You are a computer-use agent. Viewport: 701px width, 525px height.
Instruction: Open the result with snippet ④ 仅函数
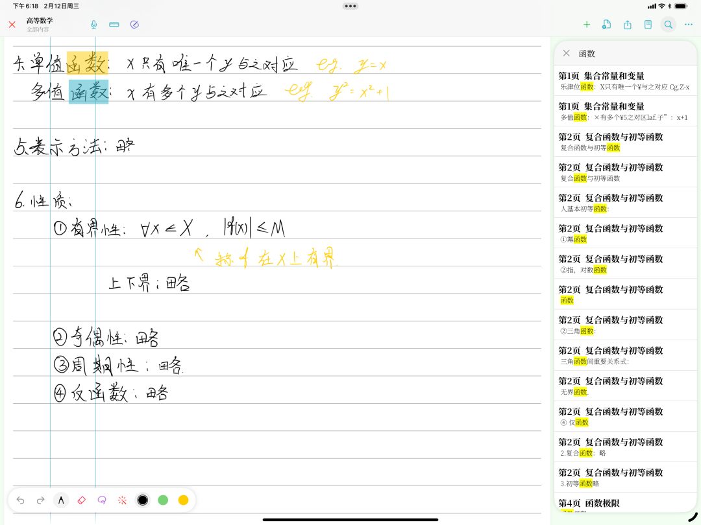pyautogui.click(x=626, y=417)
